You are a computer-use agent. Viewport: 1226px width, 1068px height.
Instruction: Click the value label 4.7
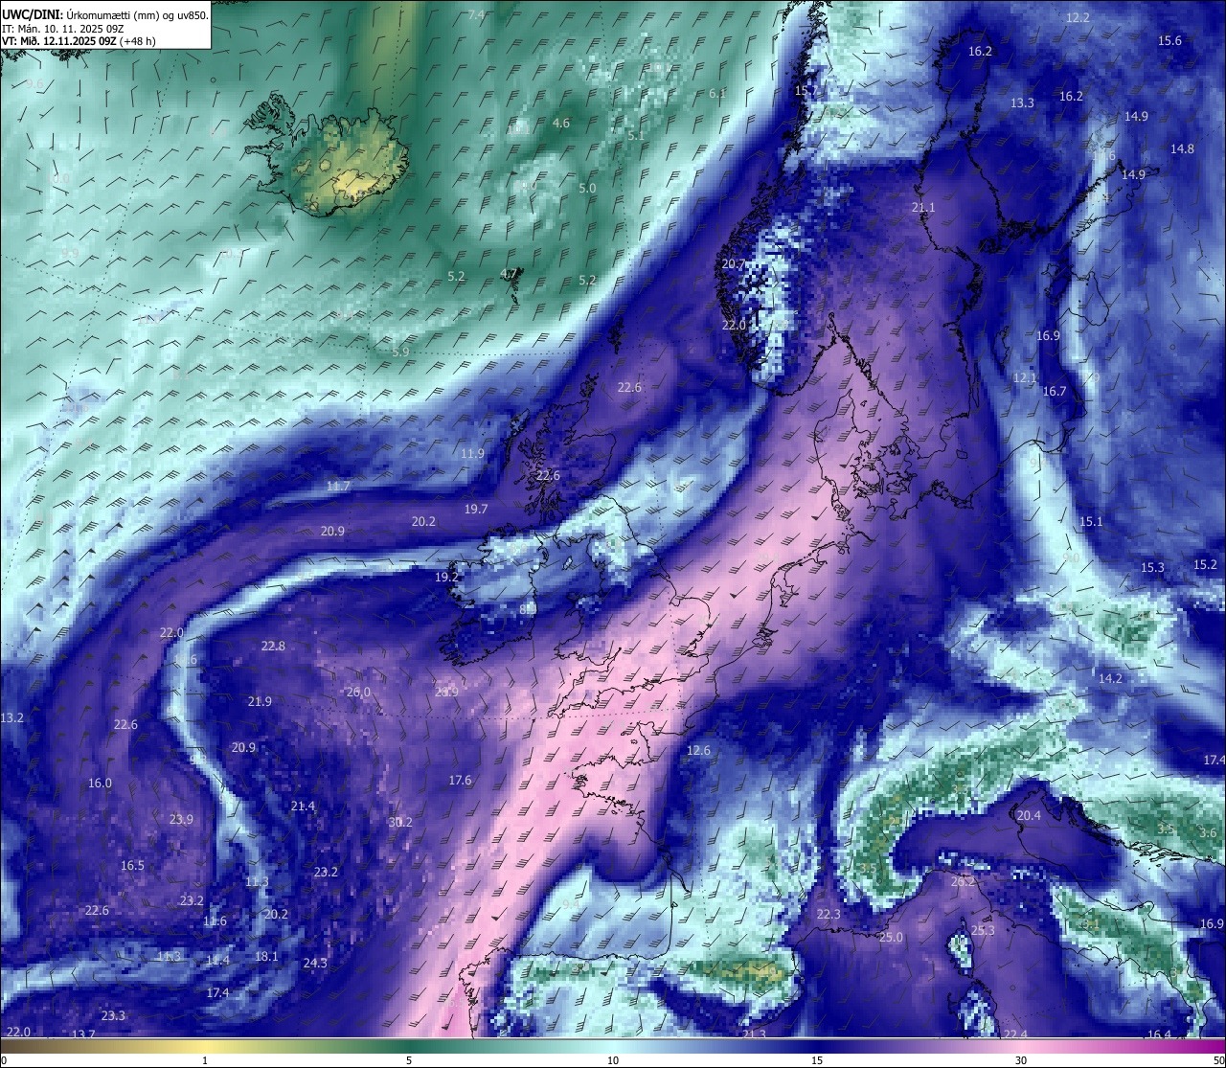point(509,273)
